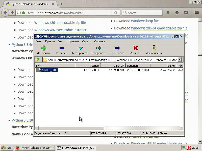Click the folder icon of jre1.8.0_231
202x151 pixels.
coord(38,70)
